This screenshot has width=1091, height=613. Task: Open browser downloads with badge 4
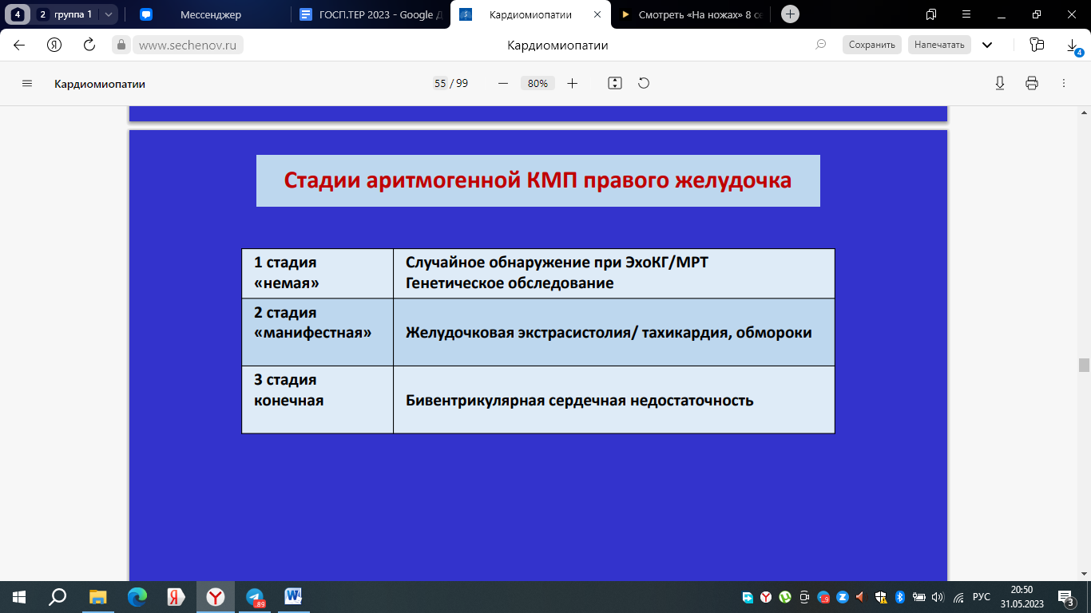(1073, 46)
